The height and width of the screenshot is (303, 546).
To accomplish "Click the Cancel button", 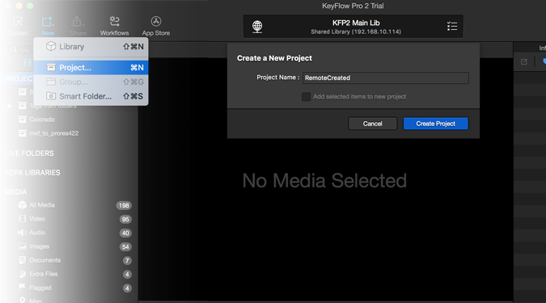I will coord(373,124).
